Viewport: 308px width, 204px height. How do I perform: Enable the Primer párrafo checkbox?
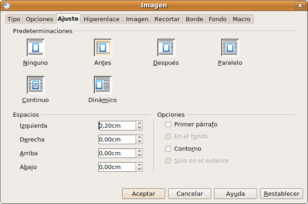tap(168, 124)
